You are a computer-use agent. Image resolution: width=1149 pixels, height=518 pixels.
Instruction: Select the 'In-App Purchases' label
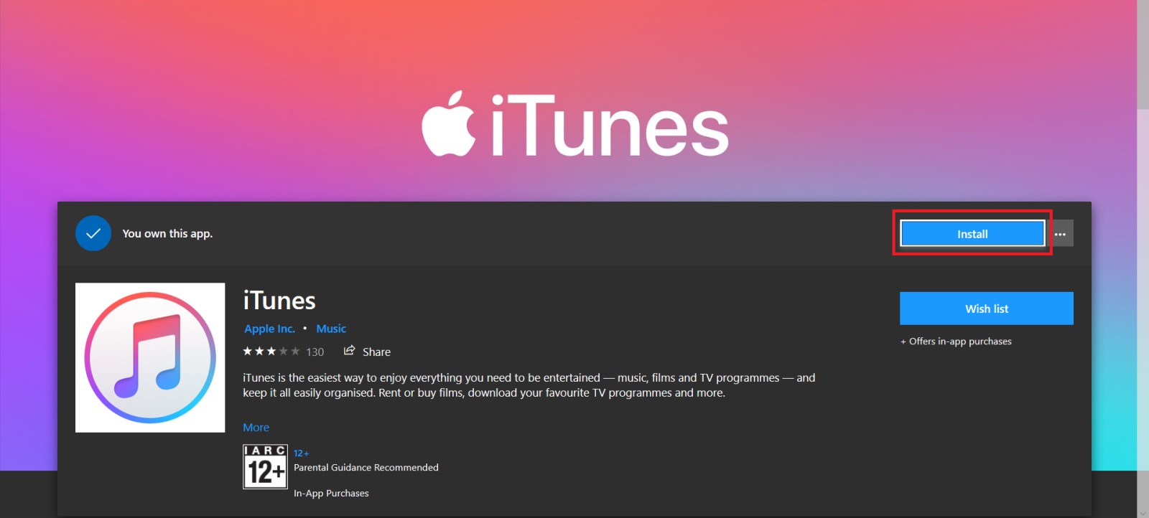coord(331,494)
